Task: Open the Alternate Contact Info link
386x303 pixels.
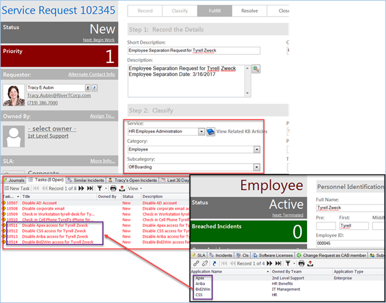Action: [x=92, y=75]
